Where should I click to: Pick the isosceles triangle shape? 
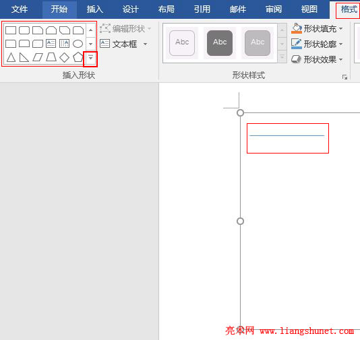coord(11,57)
